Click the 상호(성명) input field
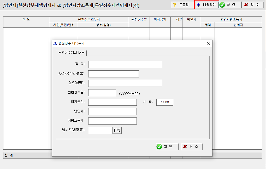Image resolution: width=266 pixels, height=169 pixels. pyautogui.click(x=125, y=83)
